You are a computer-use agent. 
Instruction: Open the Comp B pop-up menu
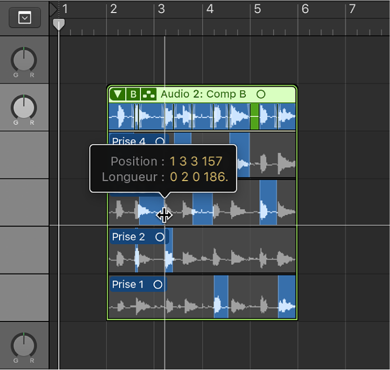(134, 94)
